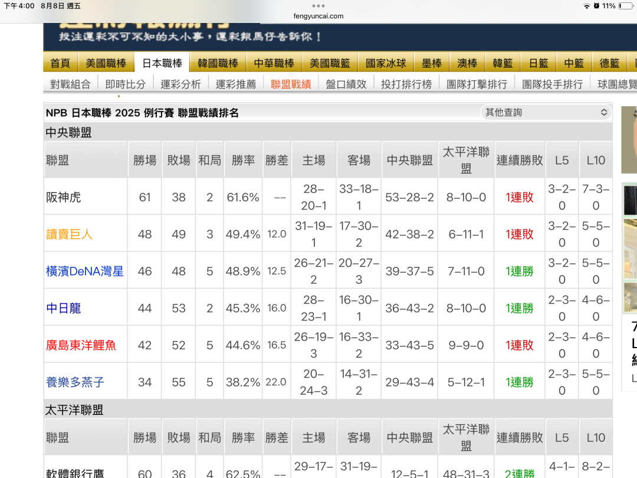The height and width of the screenshot is (478, 637).
Task: Click 2連勝 streak for 軟體銀行鷹
Action: pyautogui.click(x=520, y=473)
